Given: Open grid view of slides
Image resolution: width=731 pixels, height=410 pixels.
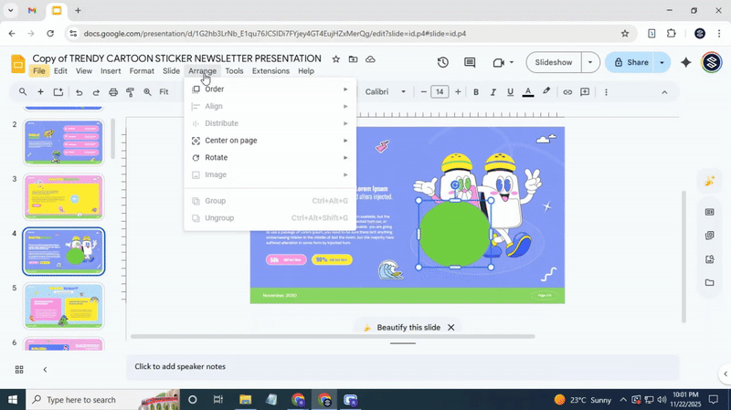Looking at the screenshot, I should click(19, 369).
